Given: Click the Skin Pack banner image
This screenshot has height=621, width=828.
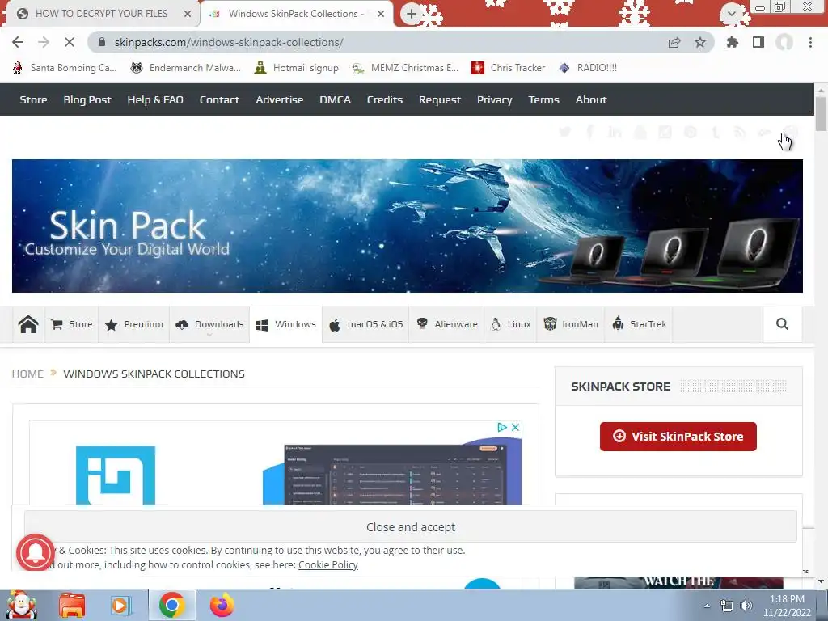Looking at the screenshot, I should coord(408,226).
